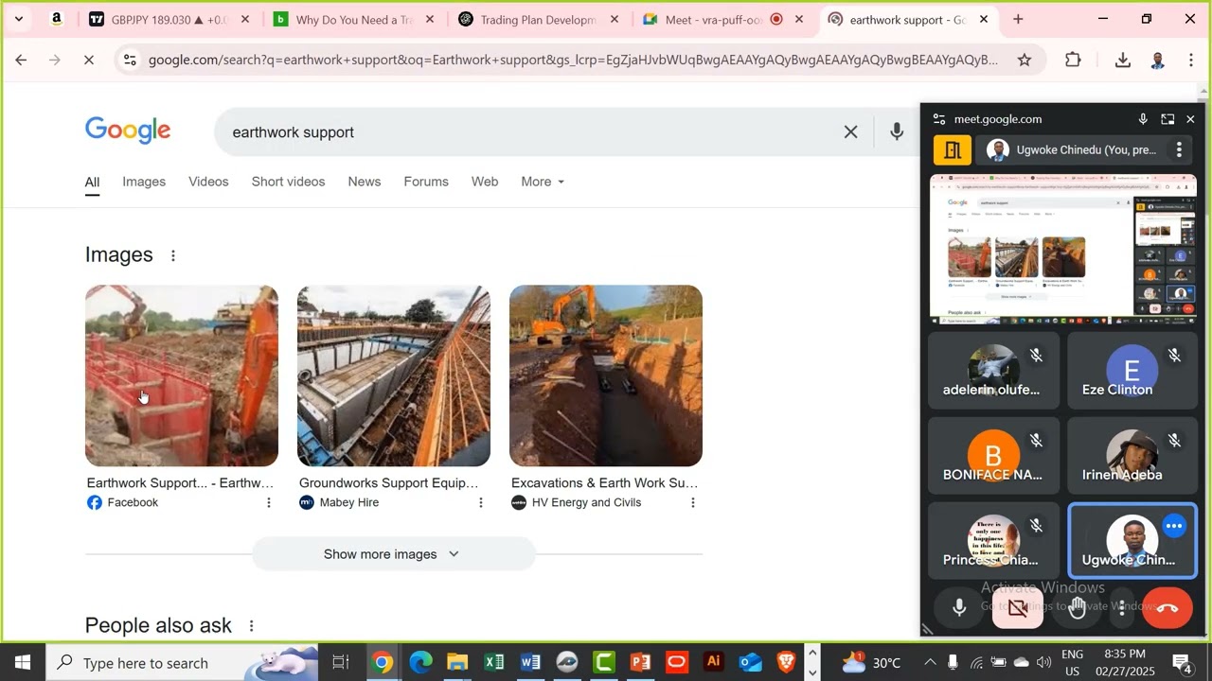Viewport: 1212px width, 681px height.
Task: Open options for the Images section
Action: tap(172, 255)
